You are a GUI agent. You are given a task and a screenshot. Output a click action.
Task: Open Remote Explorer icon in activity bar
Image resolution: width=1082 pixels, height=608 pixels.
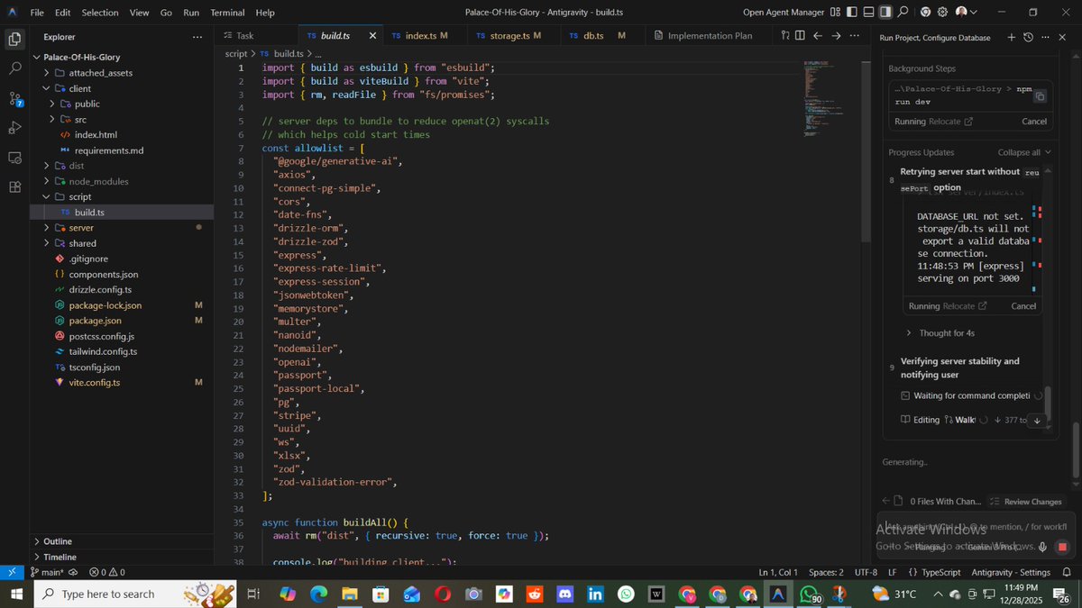[14, 158]
